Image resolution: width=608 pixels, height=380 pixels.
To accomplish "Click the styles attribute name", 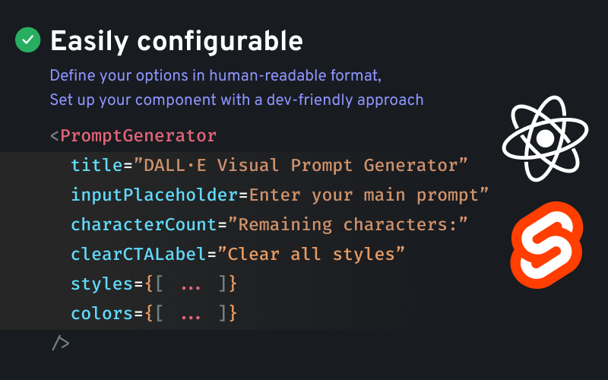I will [102, 283].
